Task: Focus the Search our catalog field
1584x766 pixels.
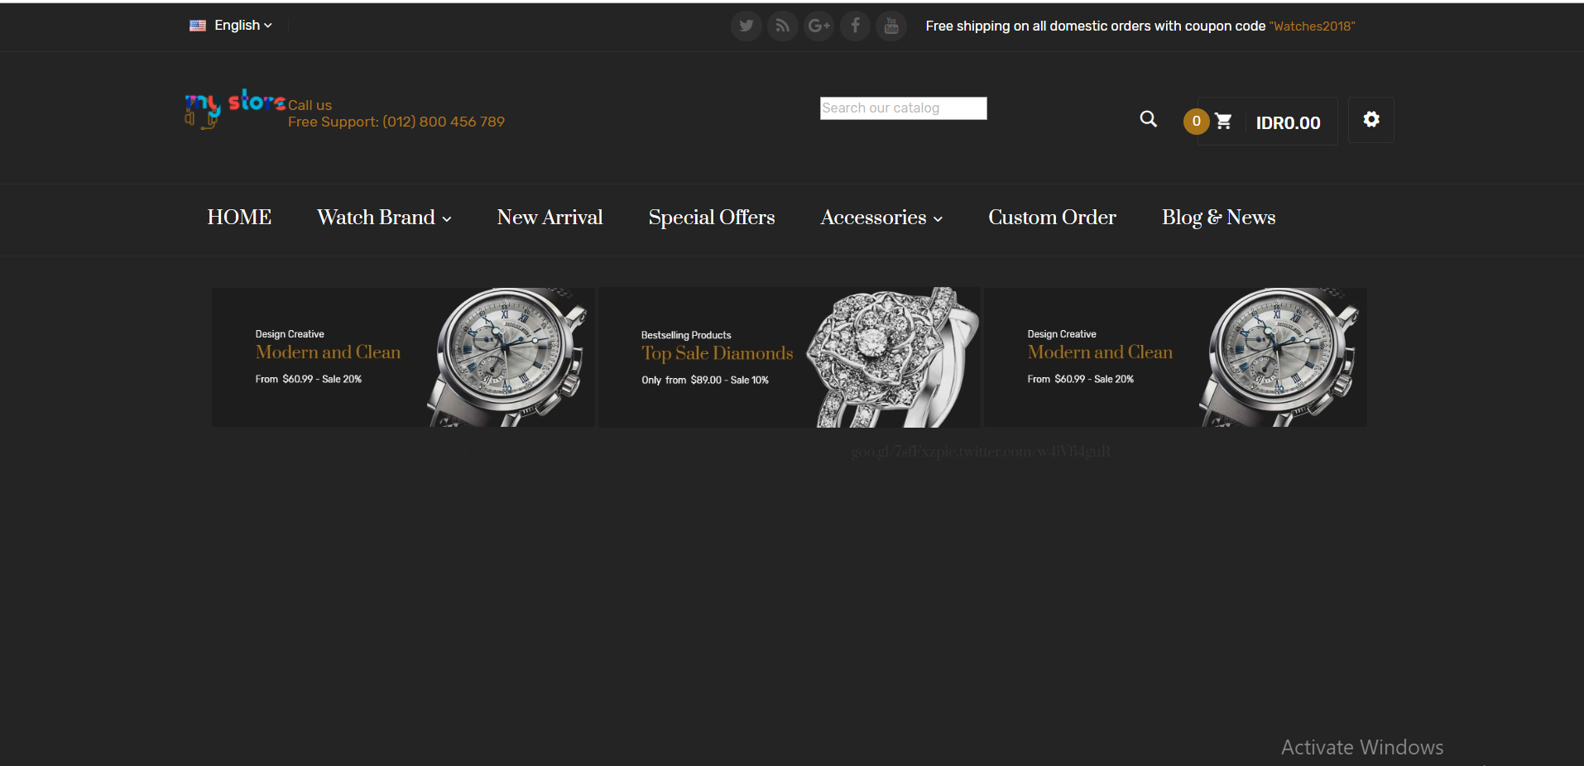Action: (x=903, y=108)
